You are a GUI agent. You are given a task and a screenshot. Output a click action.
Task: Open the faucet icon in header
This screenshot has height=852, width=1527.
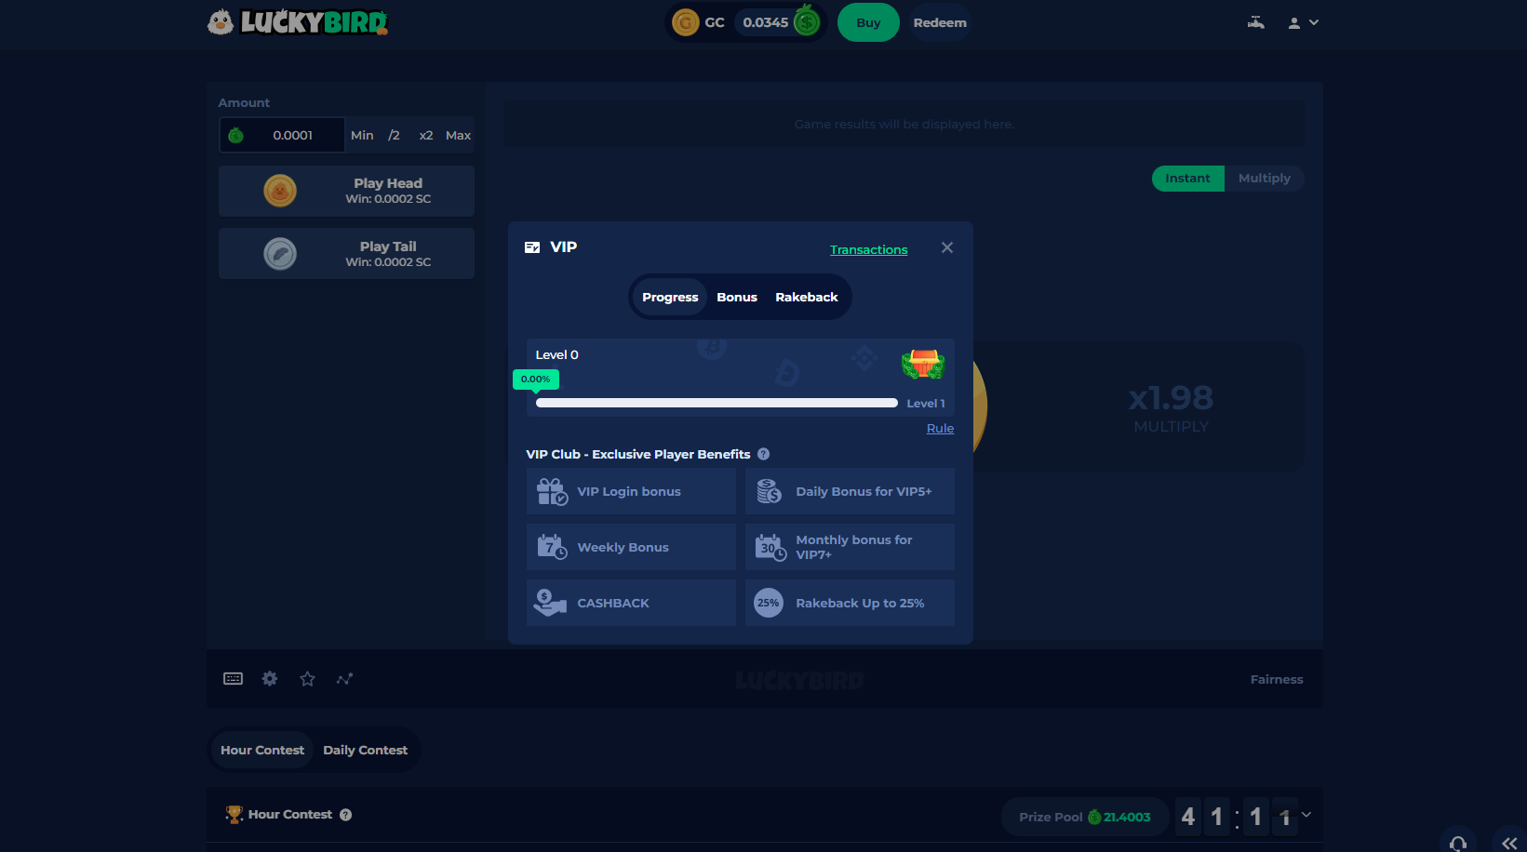coord(1256,22)
